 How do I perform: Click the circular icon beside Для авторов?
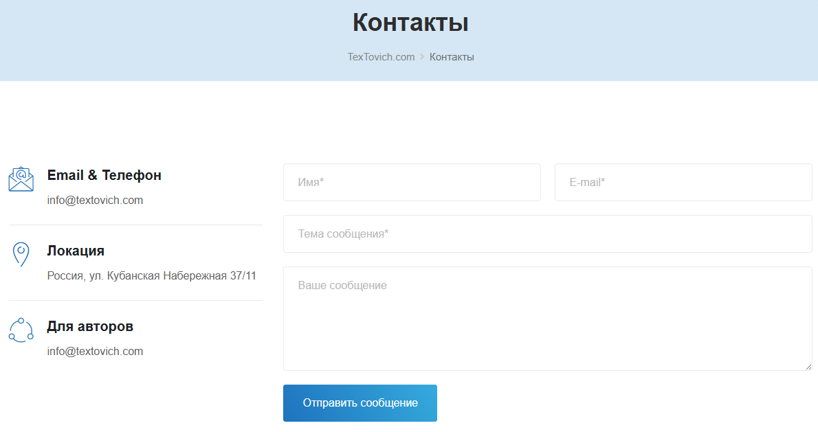(21, 330)
